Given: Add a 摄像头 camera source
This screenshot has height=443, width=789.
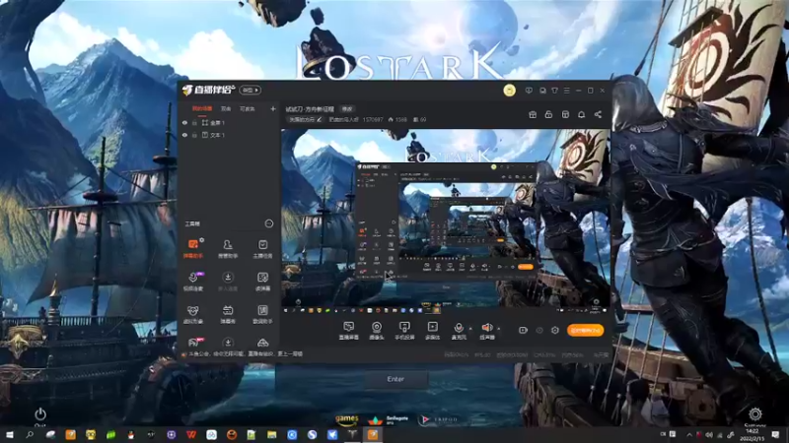Looking at the screenshot, I should (377, 331).
